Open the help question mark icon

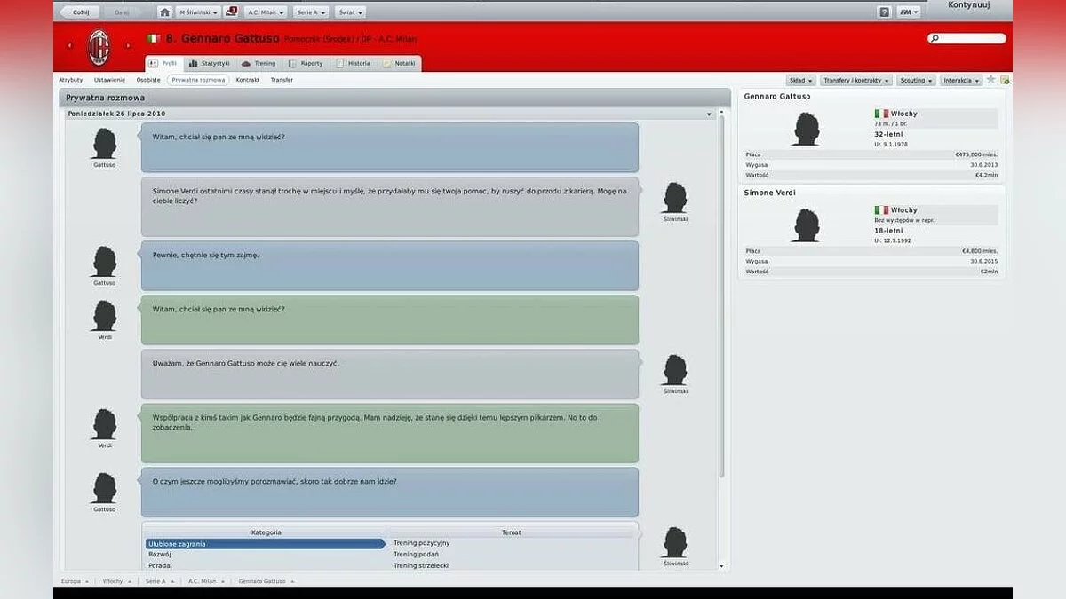(884, 12)
